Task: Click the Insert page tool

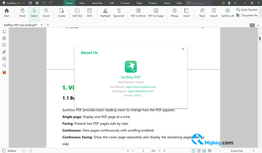Action: coord(186,13)
